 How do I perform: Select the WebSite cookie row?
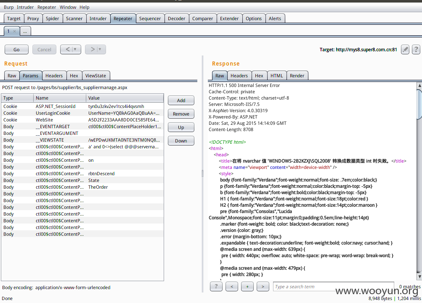(82, 120)
